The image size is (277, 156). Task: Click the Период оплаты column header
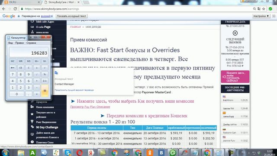pos(97,128)
